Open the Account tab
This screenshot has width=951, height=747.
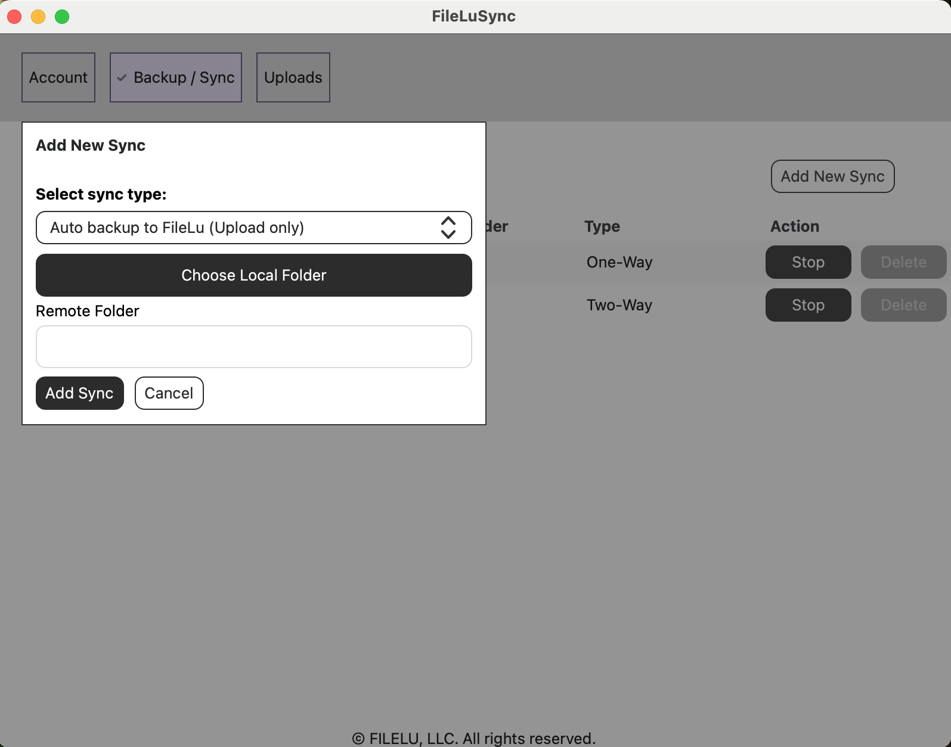[58, 77]
